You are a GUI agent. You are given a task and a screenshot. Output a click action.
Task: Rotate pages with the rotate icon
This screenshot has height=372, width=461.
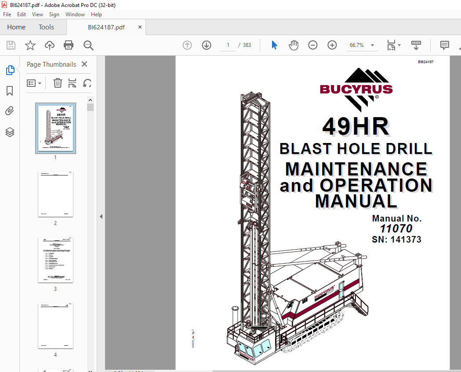pyautogui.click(x=87, y=83)
